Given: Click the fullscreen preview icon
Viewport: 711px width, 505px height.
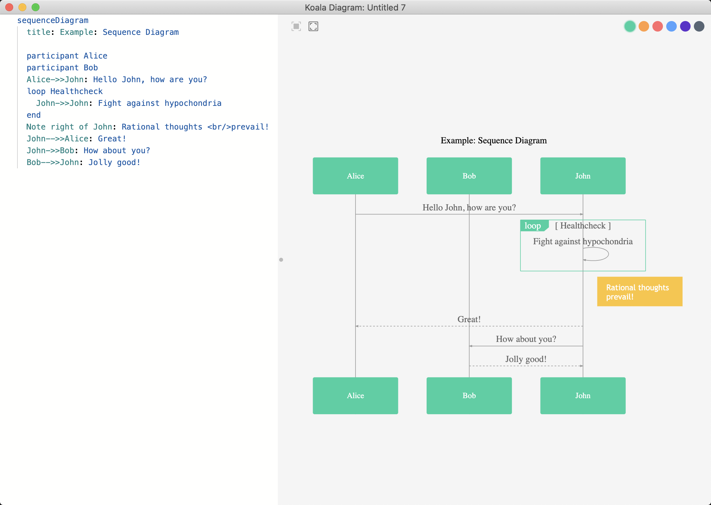Looking at the screenshot, I should point(313,26).
